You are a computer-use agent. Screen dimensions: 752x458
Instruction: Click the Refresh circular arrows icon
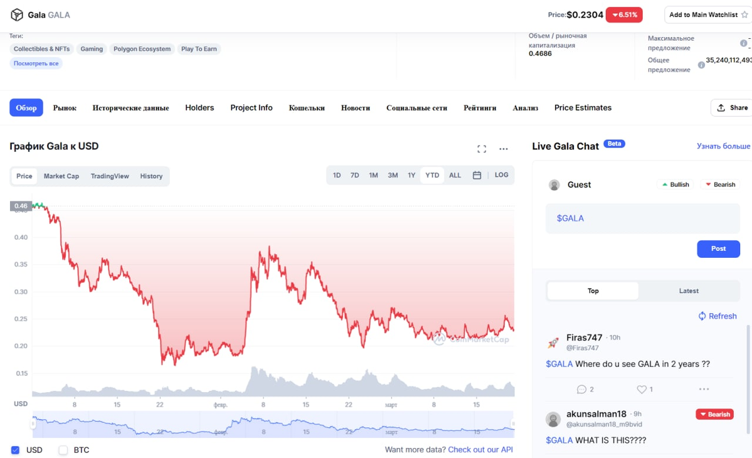[702, 316]
